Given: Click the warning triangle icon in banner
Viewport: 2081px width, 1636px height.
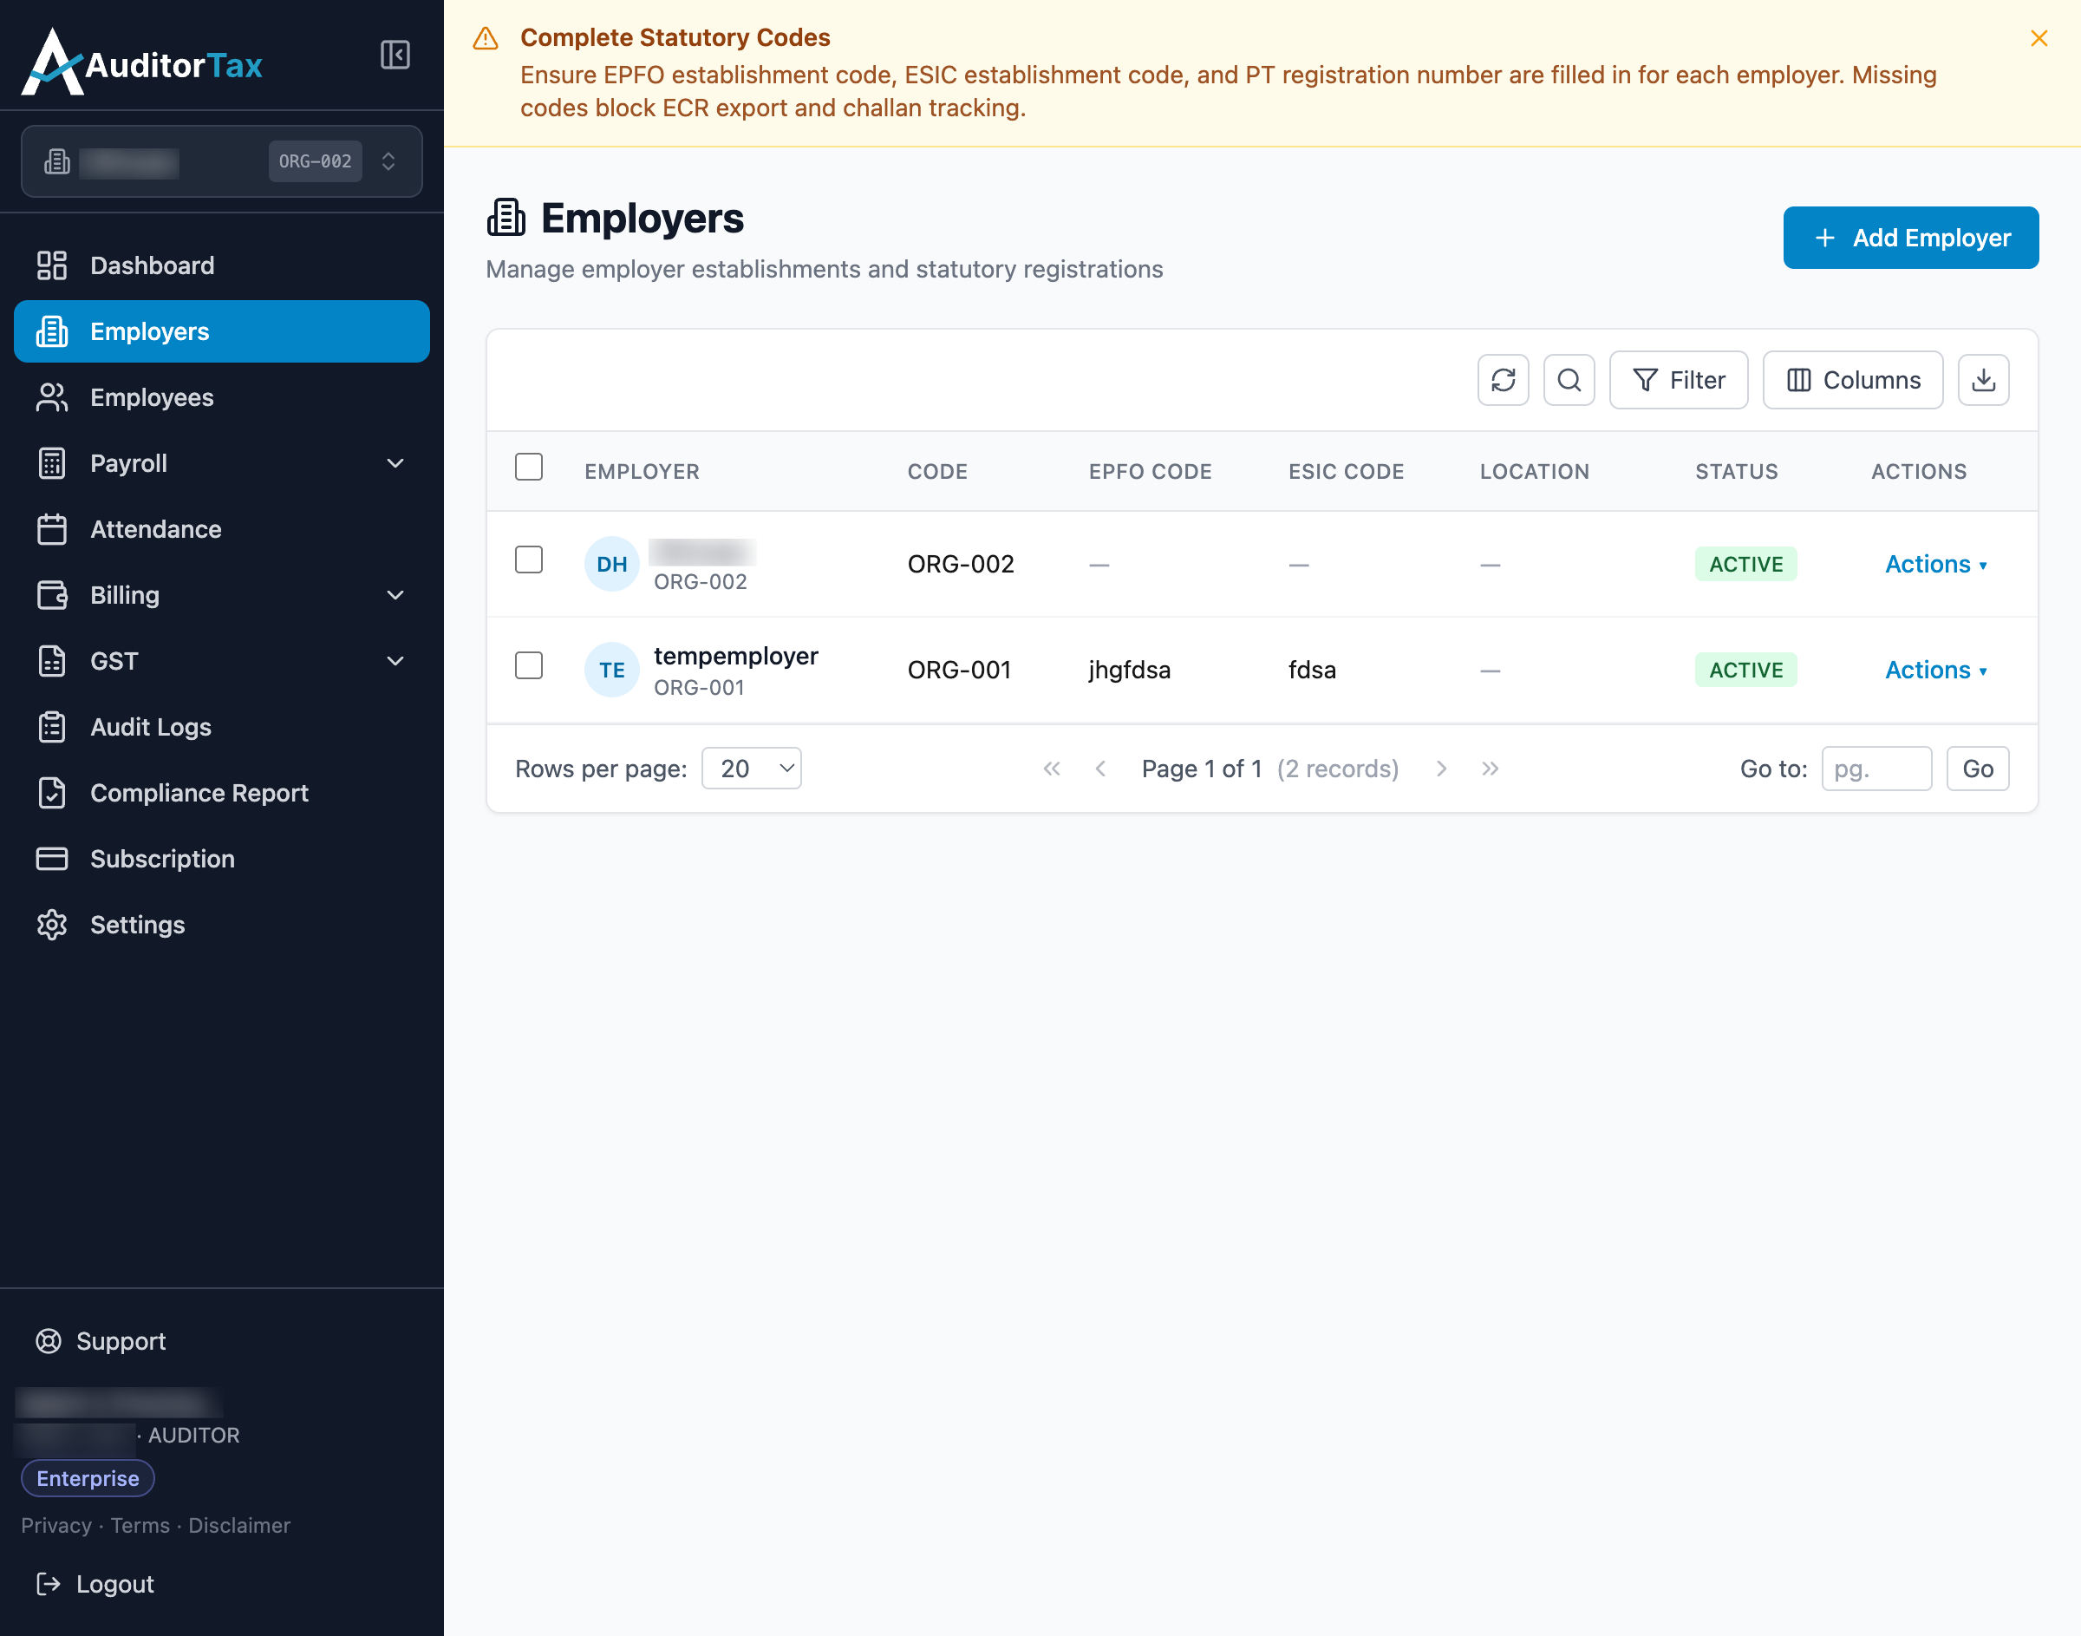Looking at the screenshot, I should pos(486,38).
